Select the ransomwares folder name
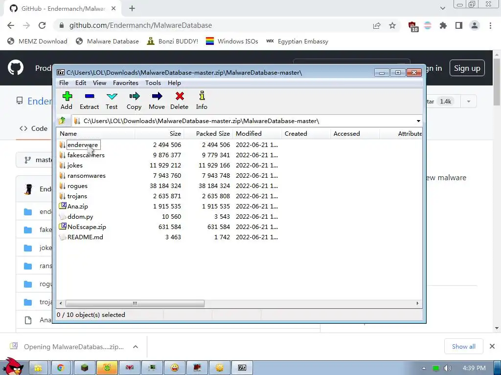The width and height of the screenshot is (501, 375). [86, 175]
